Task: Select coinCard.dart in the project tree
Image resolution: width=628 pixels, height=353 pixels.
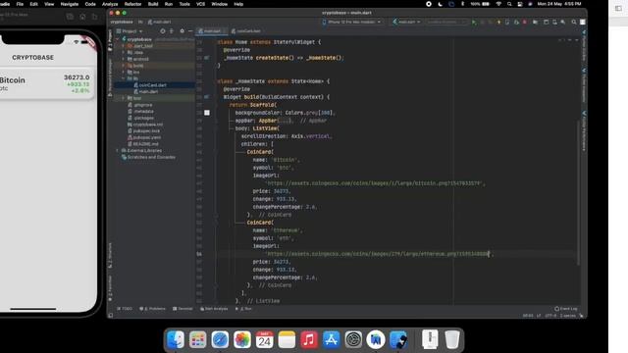Action: pos(150,85)
